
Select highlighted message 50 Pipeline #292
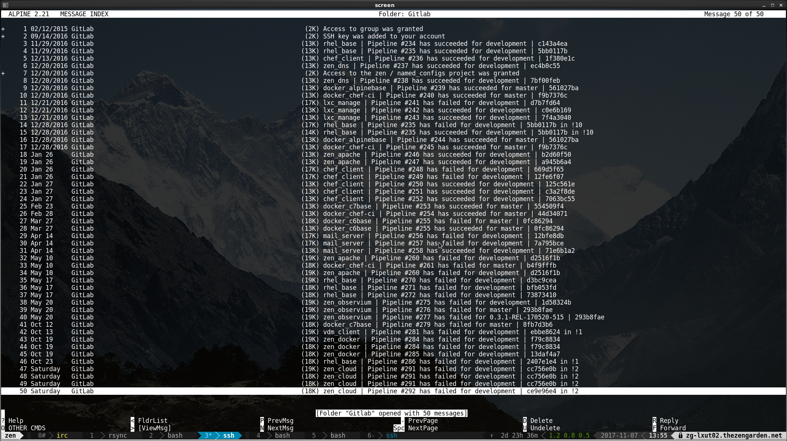(393, 391)
